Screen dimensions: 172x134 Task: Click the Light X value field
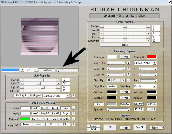tap(66, 80)
